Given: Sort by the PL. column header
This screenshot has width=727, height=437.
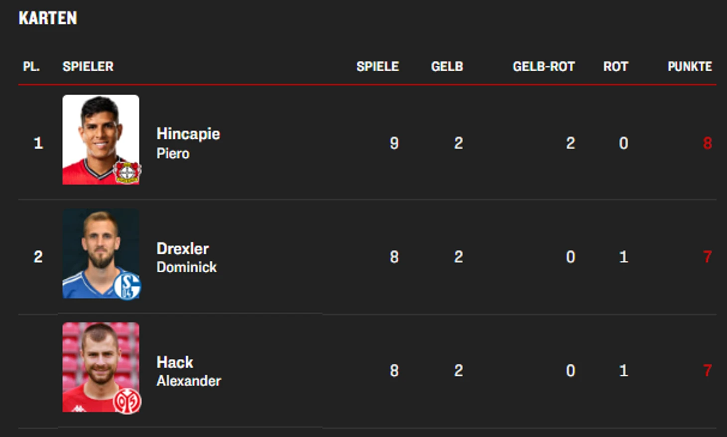Looking at the screenshot, I should coord(31,67).
